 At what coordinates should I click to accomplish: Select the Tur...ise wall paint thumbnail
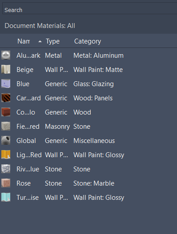point(6,197)
